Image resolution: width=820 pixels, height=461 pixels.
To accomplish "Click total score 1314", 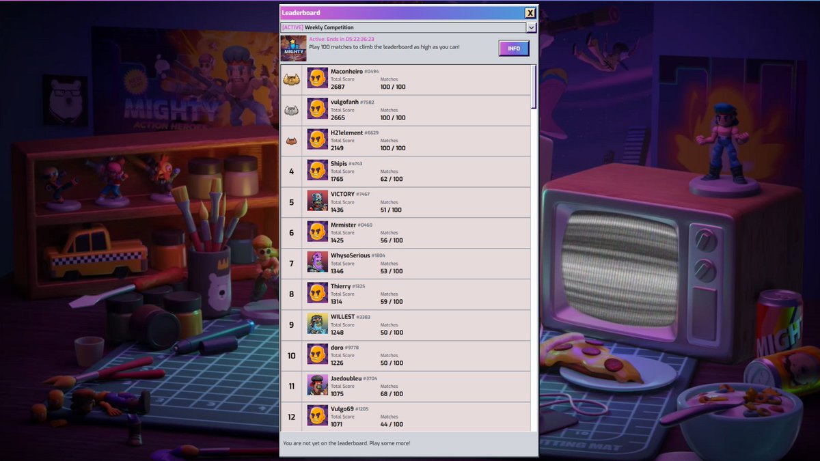I will tap(337, 302).
